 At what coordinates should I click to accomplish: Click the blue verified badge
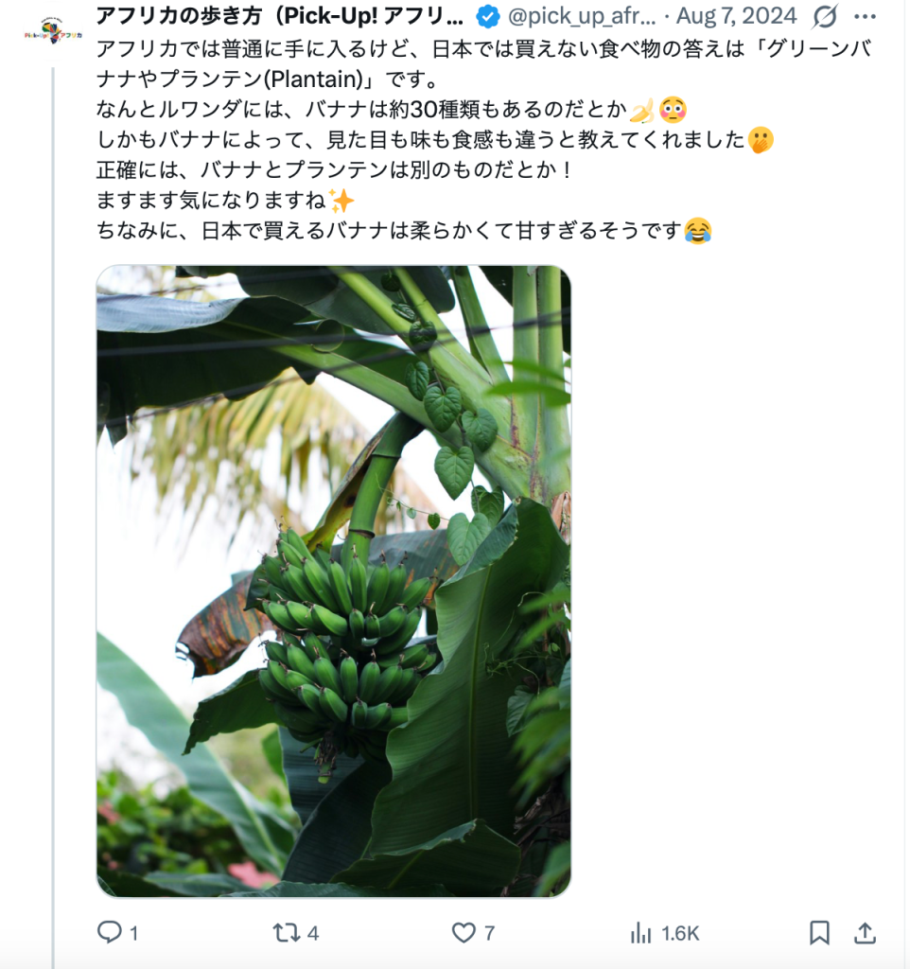coord(487,17)
